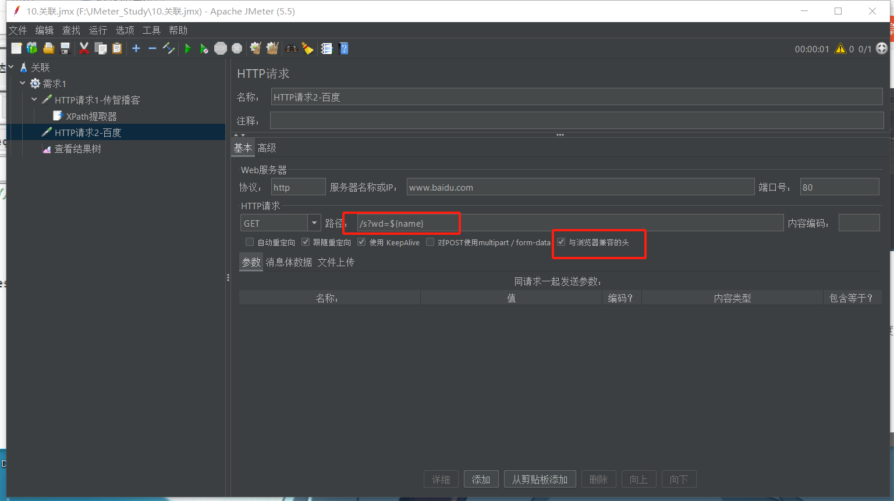The height and width of the screenshot is (501, 894).
Task: Collapse HTTP请求1-传智播客 tree node
Action: (x=34, y=99)
